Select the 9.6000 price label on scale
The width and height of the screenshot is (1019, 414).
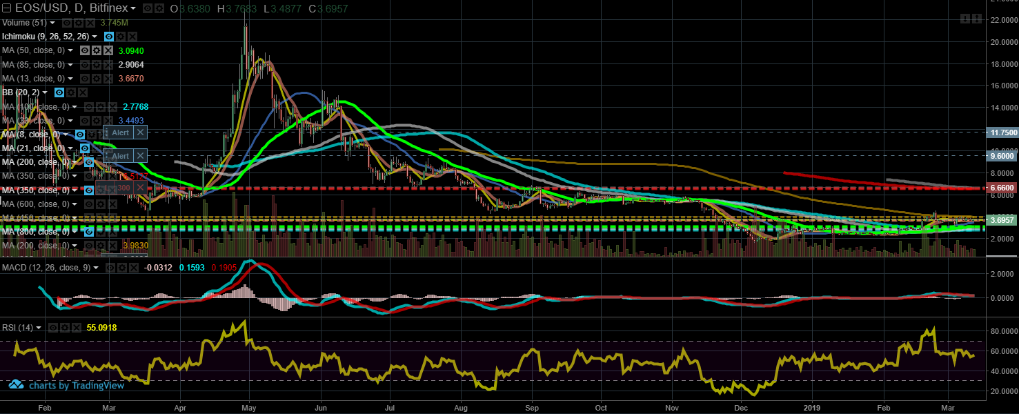click(x=1003, y=156)
